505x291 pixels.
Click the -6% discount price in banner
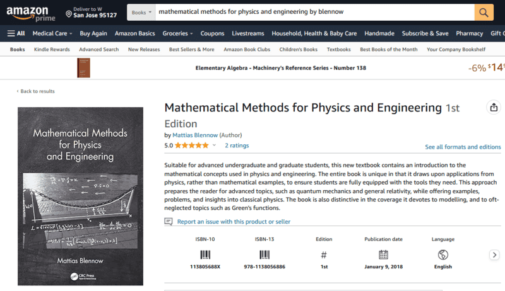[486, 68]
